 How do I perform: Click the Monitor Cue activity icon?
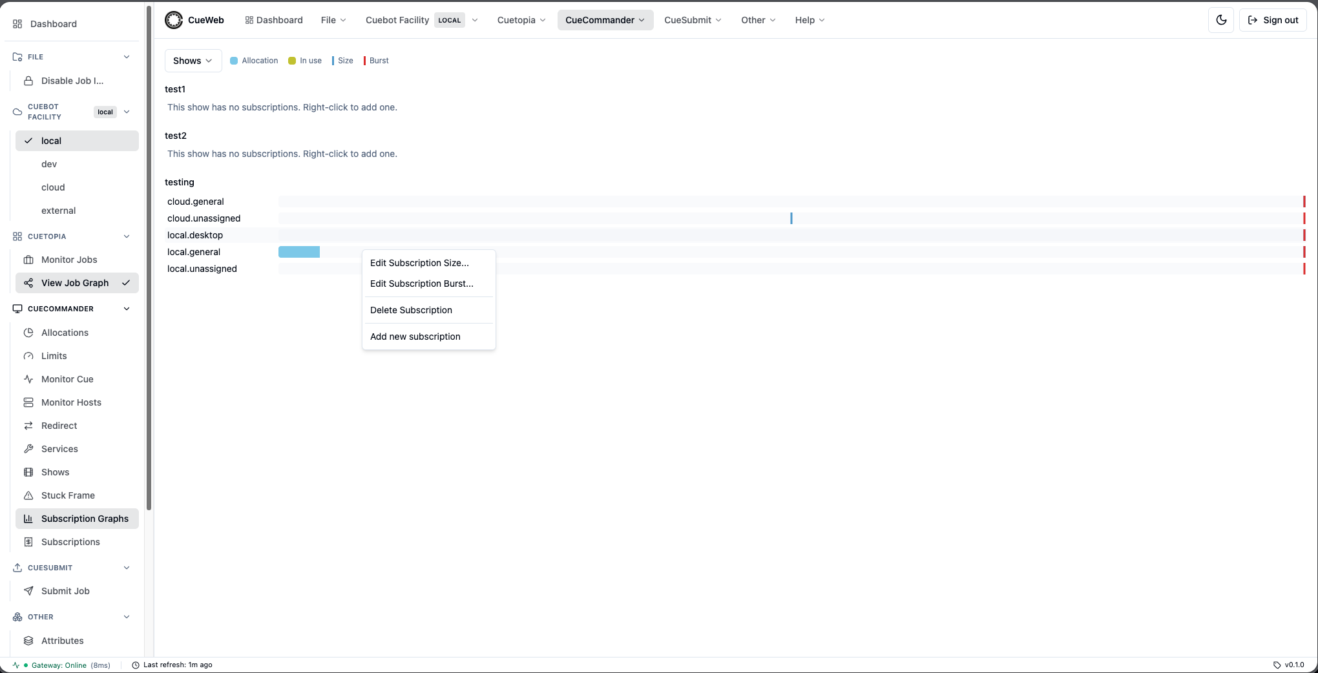click(28, 379)
